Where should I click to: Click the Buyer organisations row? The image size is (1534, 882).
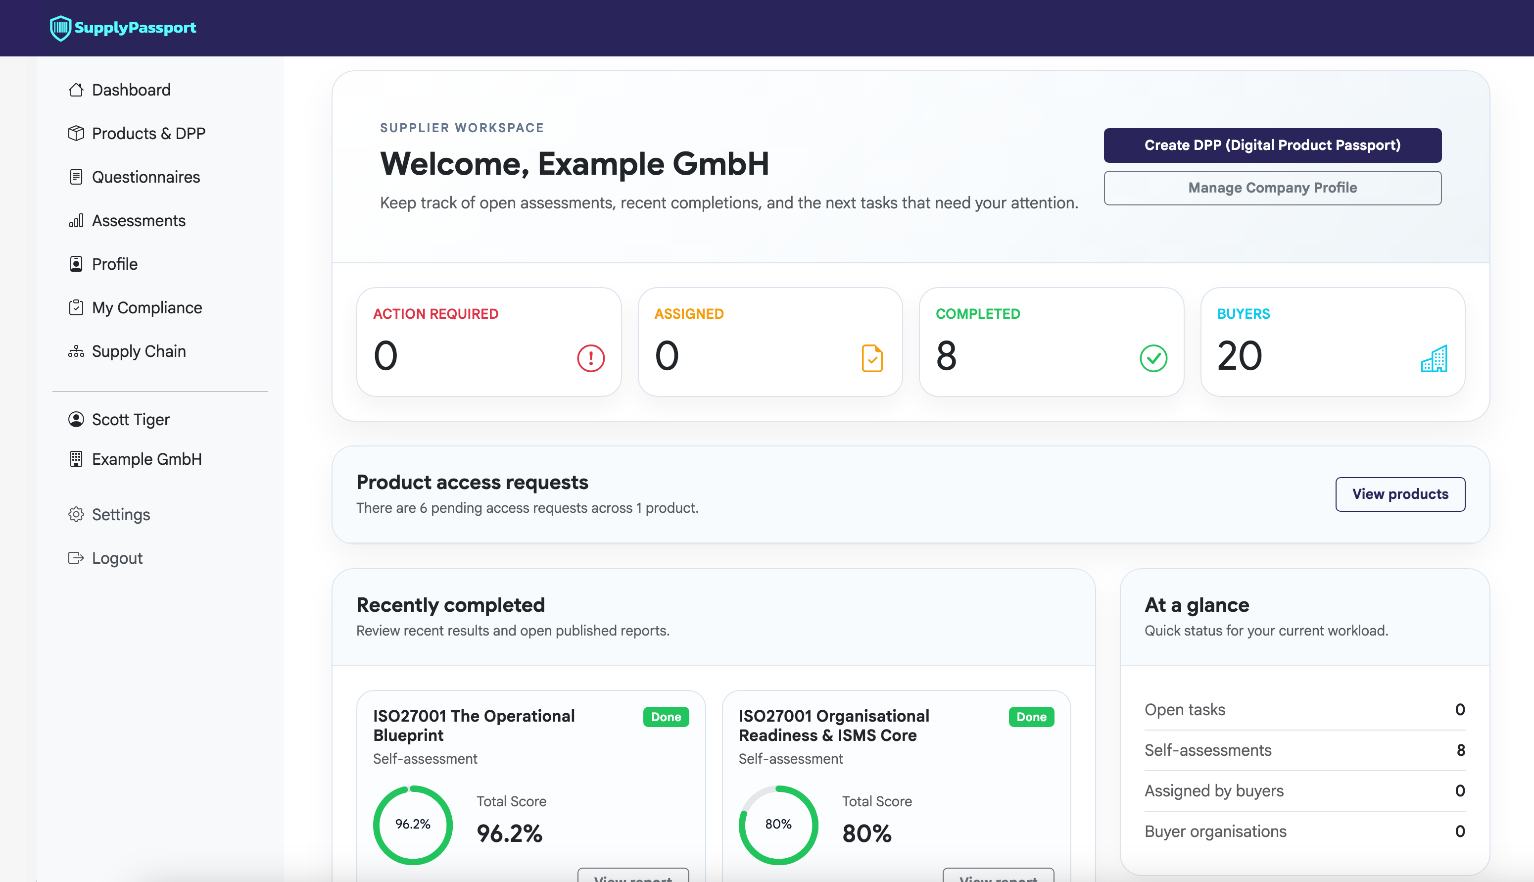pyautogui.click(x=1304, y=831)
